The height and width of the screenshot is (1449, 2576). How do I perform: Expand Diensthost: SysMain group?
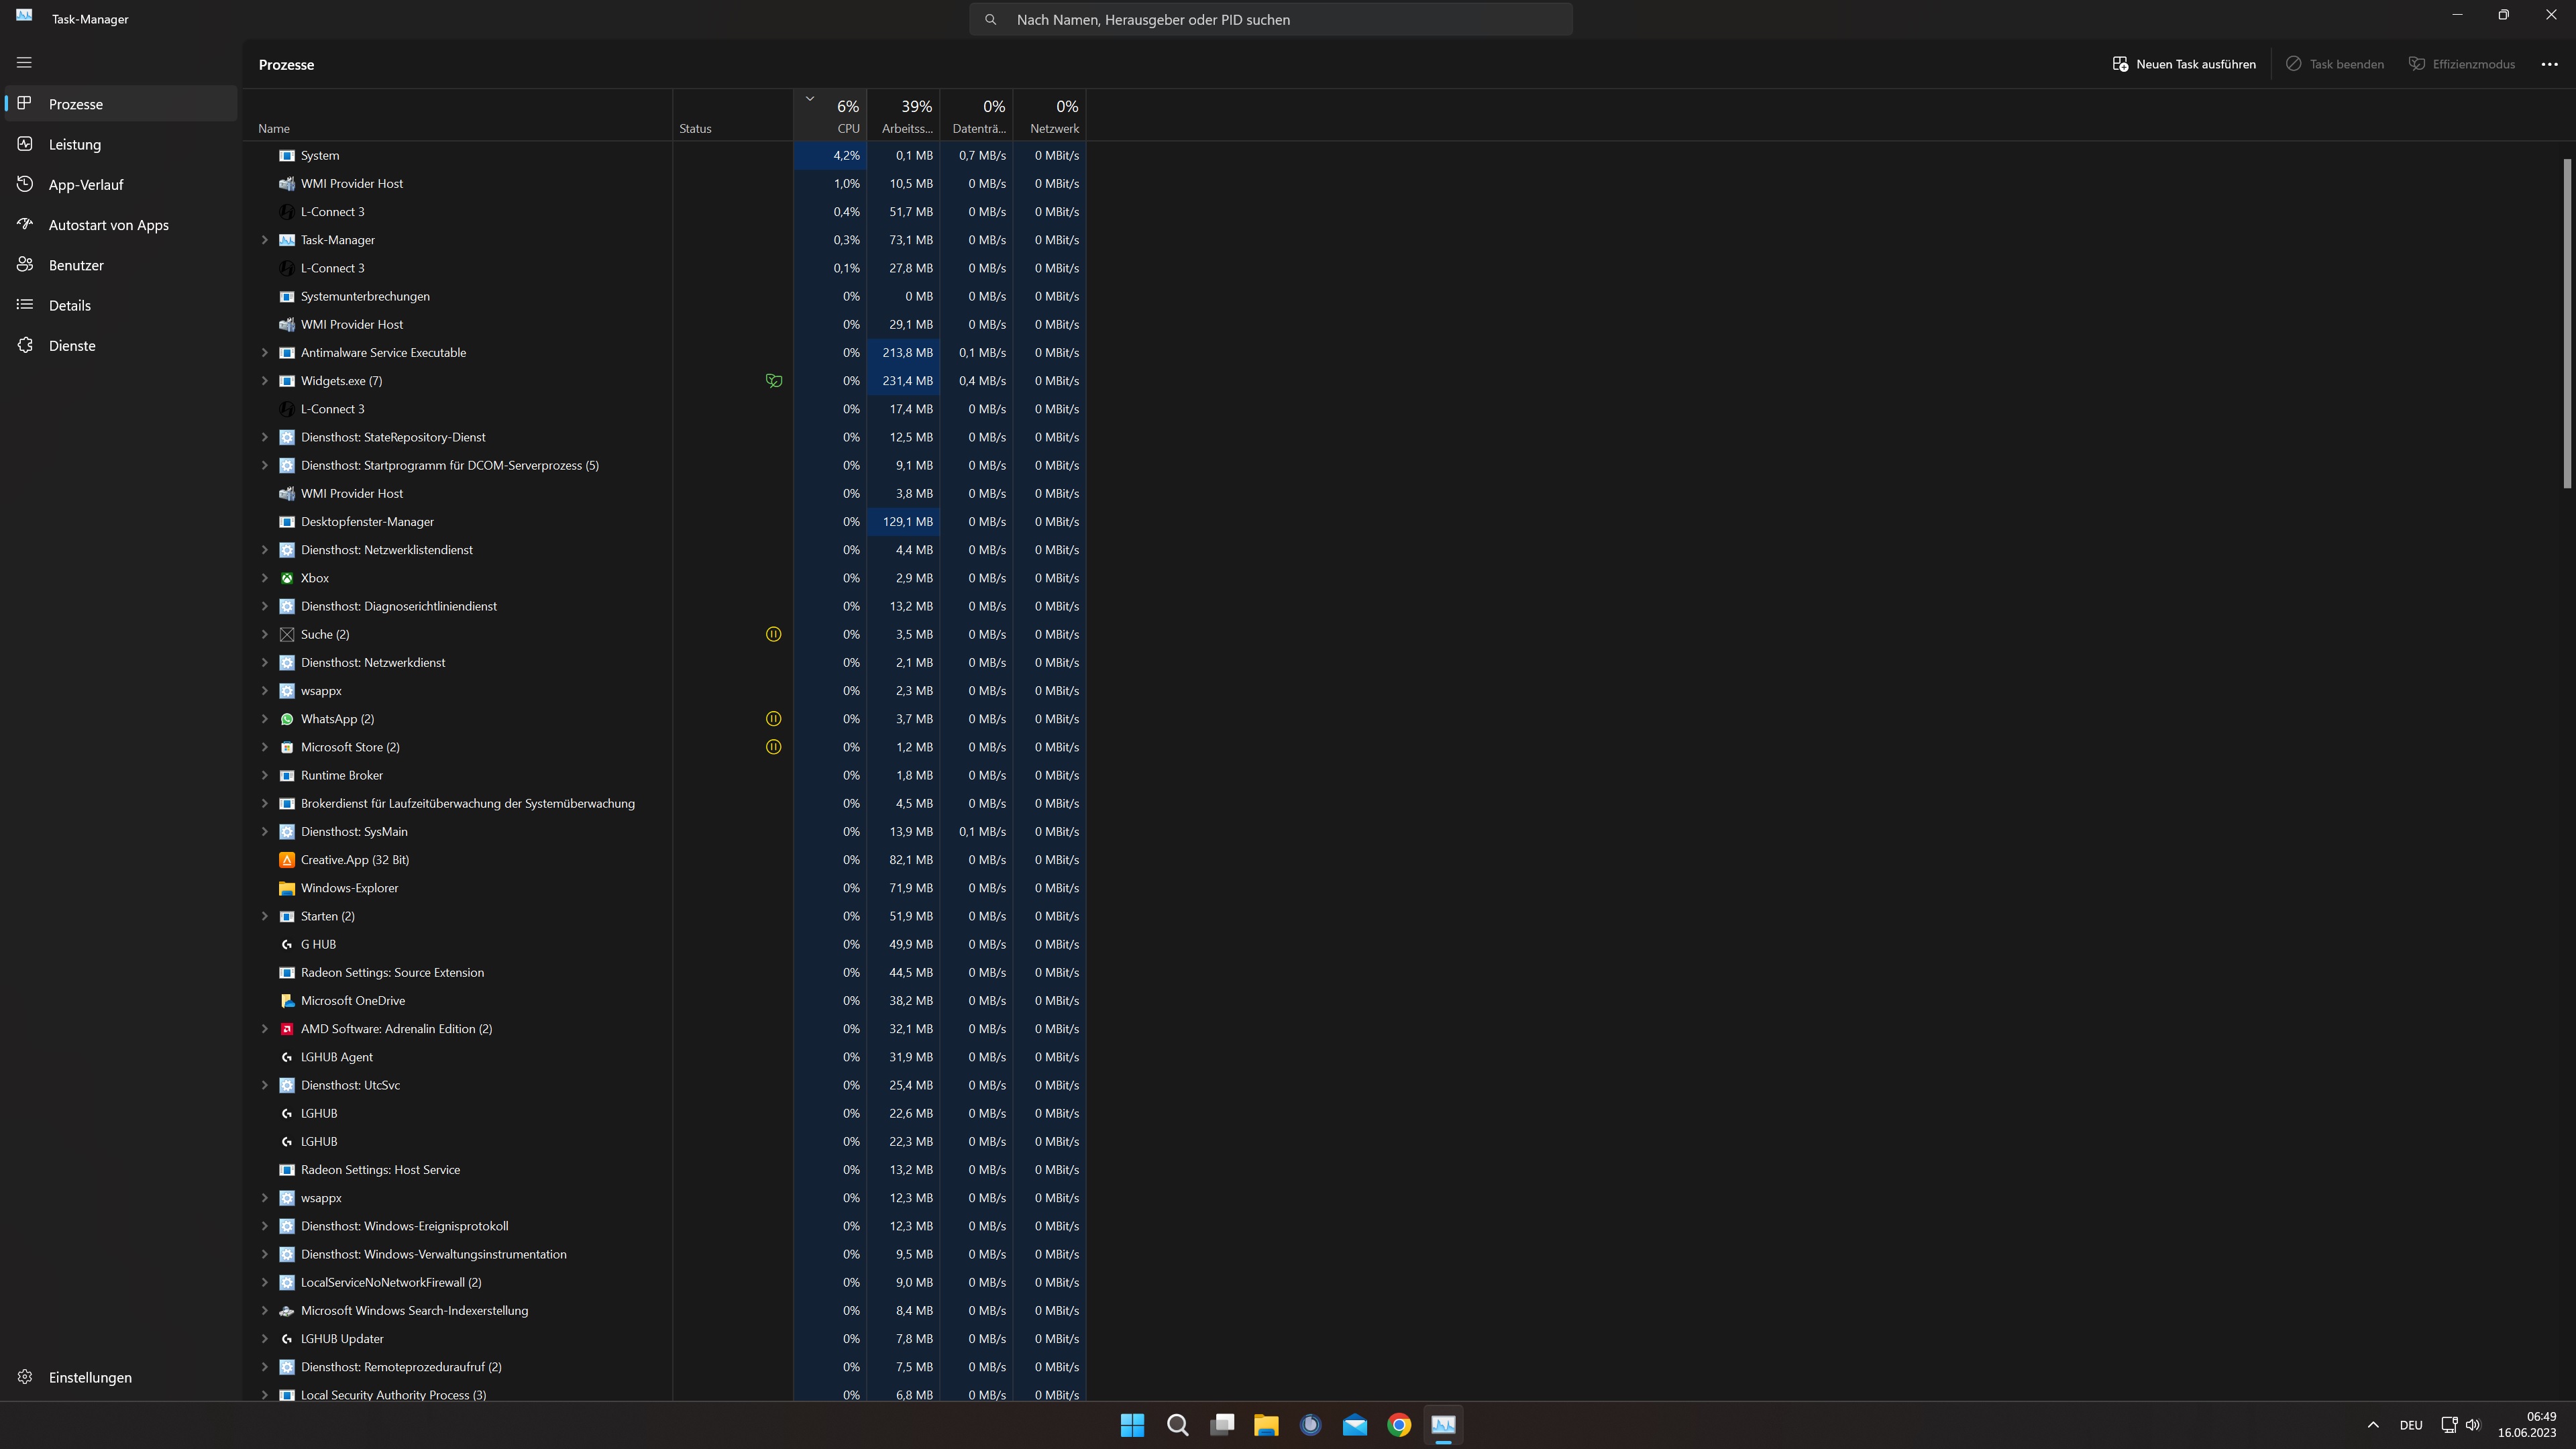click(x=265, y=832)
